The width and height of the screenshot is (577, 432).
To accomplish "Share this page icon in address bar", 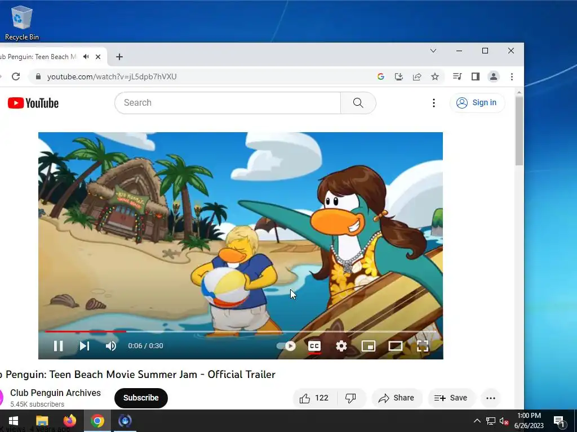I will [417, 76].
